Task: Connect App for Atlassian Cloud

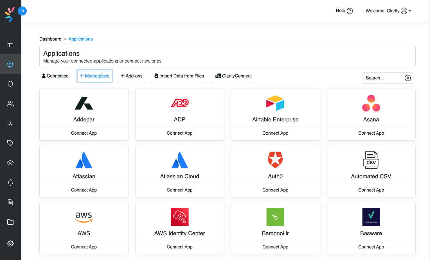Action: tap(180, 190)
